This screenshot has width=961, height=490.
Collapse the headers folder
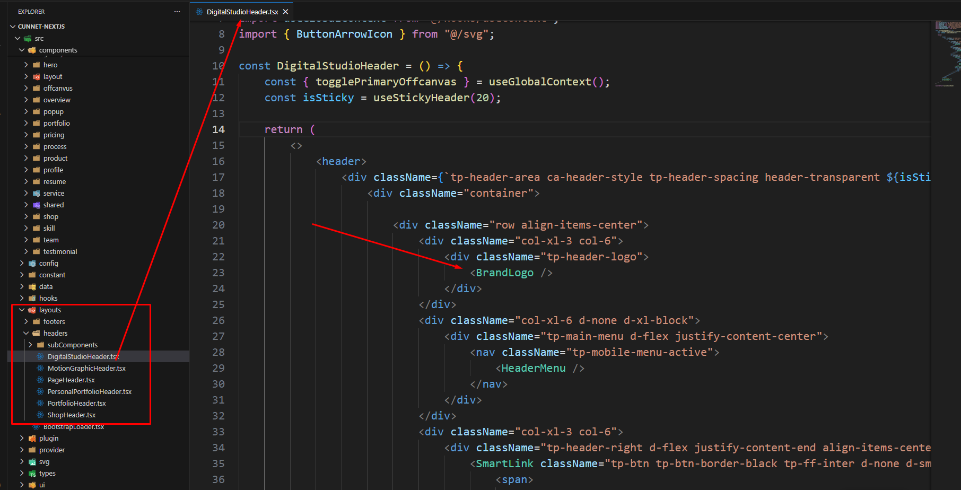pos(26,334)
